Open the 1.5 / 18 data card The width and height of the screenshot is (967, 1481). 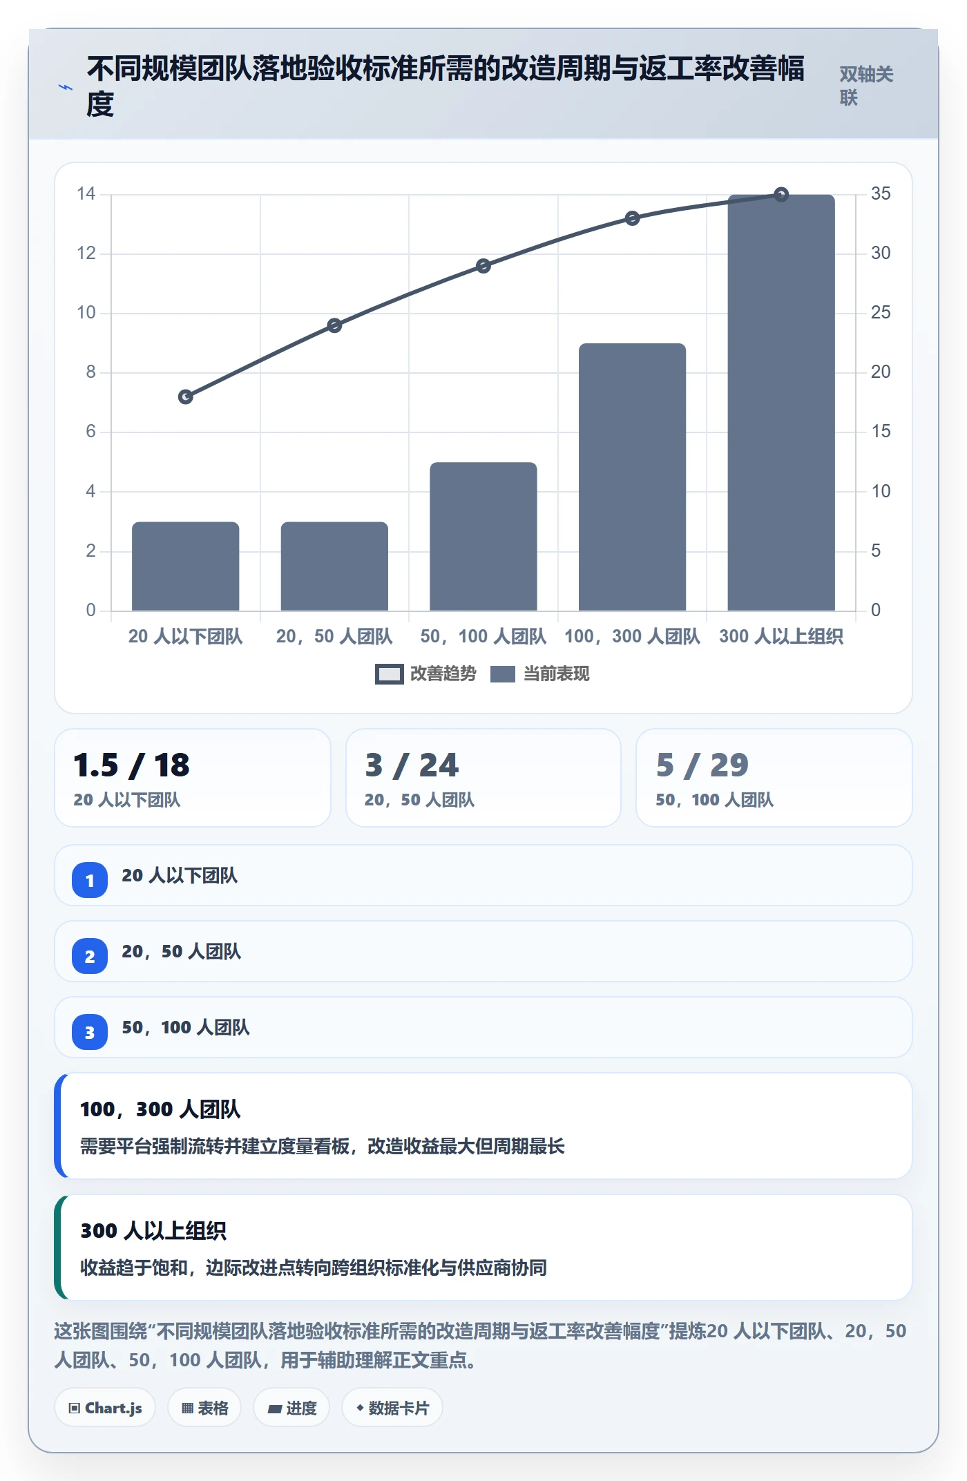[x=193, y=778]
